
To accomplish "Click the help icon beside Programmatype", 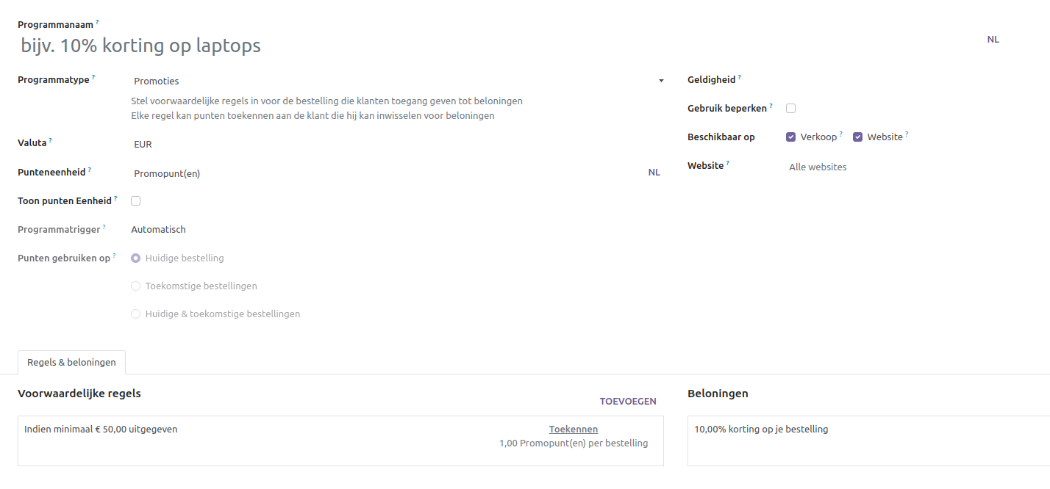I will (93, 77).
